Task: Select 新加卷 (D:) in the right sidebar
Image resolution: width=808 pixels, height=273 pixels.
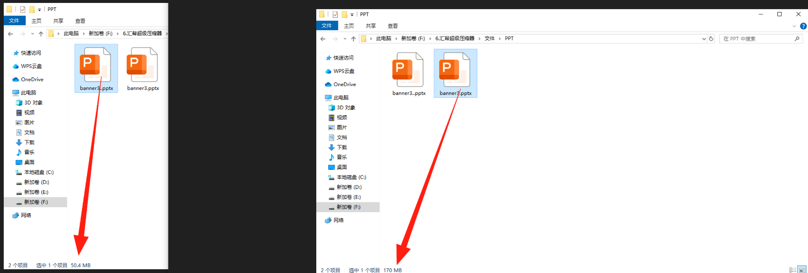Action: pos(349,187)
